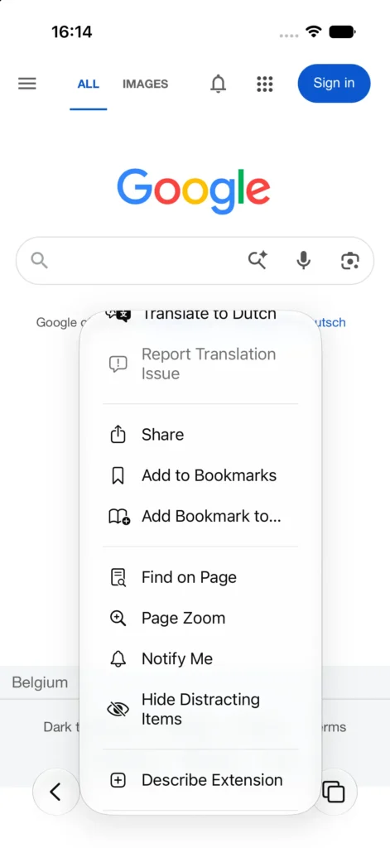Select Notify Me menu item

coord(200,658)
